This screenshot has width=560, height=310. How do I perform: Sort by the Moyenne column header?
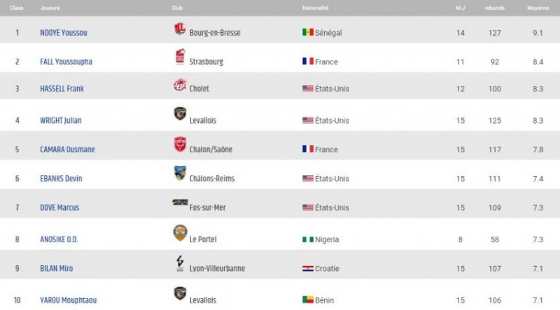pos(538,8)
